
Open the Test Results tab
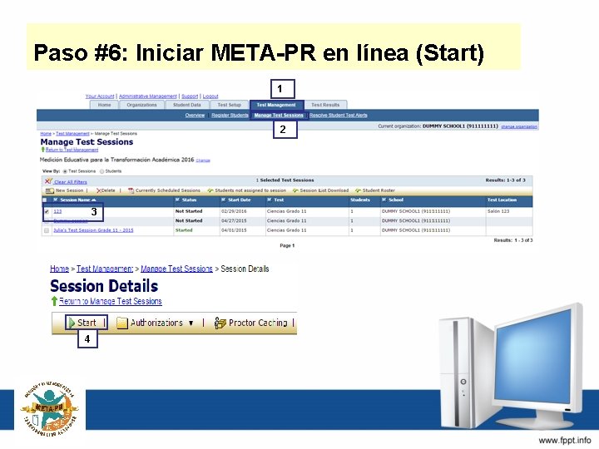325,105
